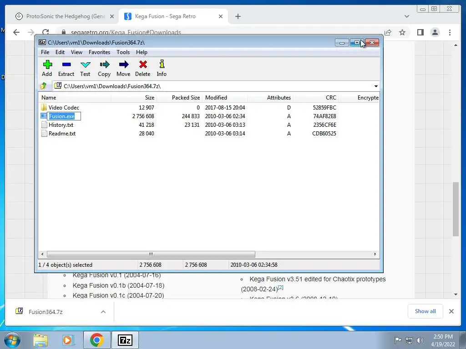
Task: Sort the list by the Name column
Action: click(x=75, y=98)
